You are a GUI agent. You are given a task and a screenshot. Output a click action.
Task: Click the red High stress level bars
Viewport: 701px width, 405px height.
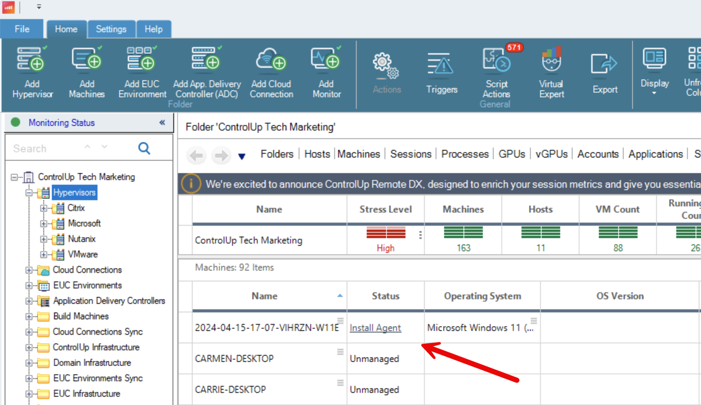[x=386, y=233]
